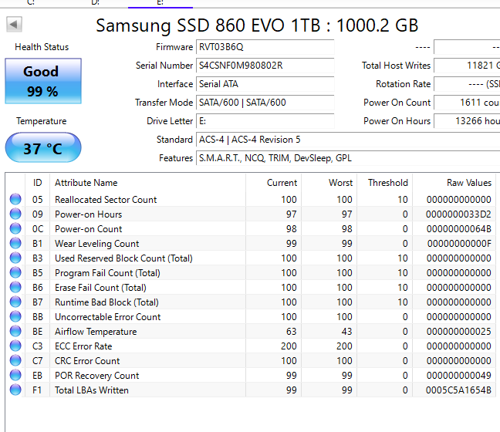The height and width of the screenshot is (432, 500).
Task: Click status orb for Erase Fail Count
Action: [15, 287]
